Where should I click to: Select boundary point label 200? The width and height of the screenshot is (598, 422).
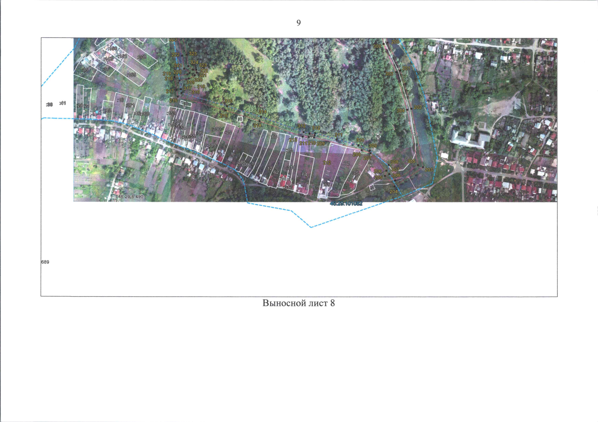(395, 42)
